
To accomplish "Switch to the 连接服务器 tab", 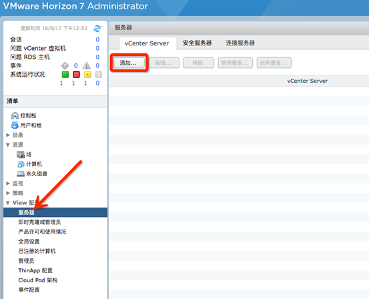I will tap(240, 43).
